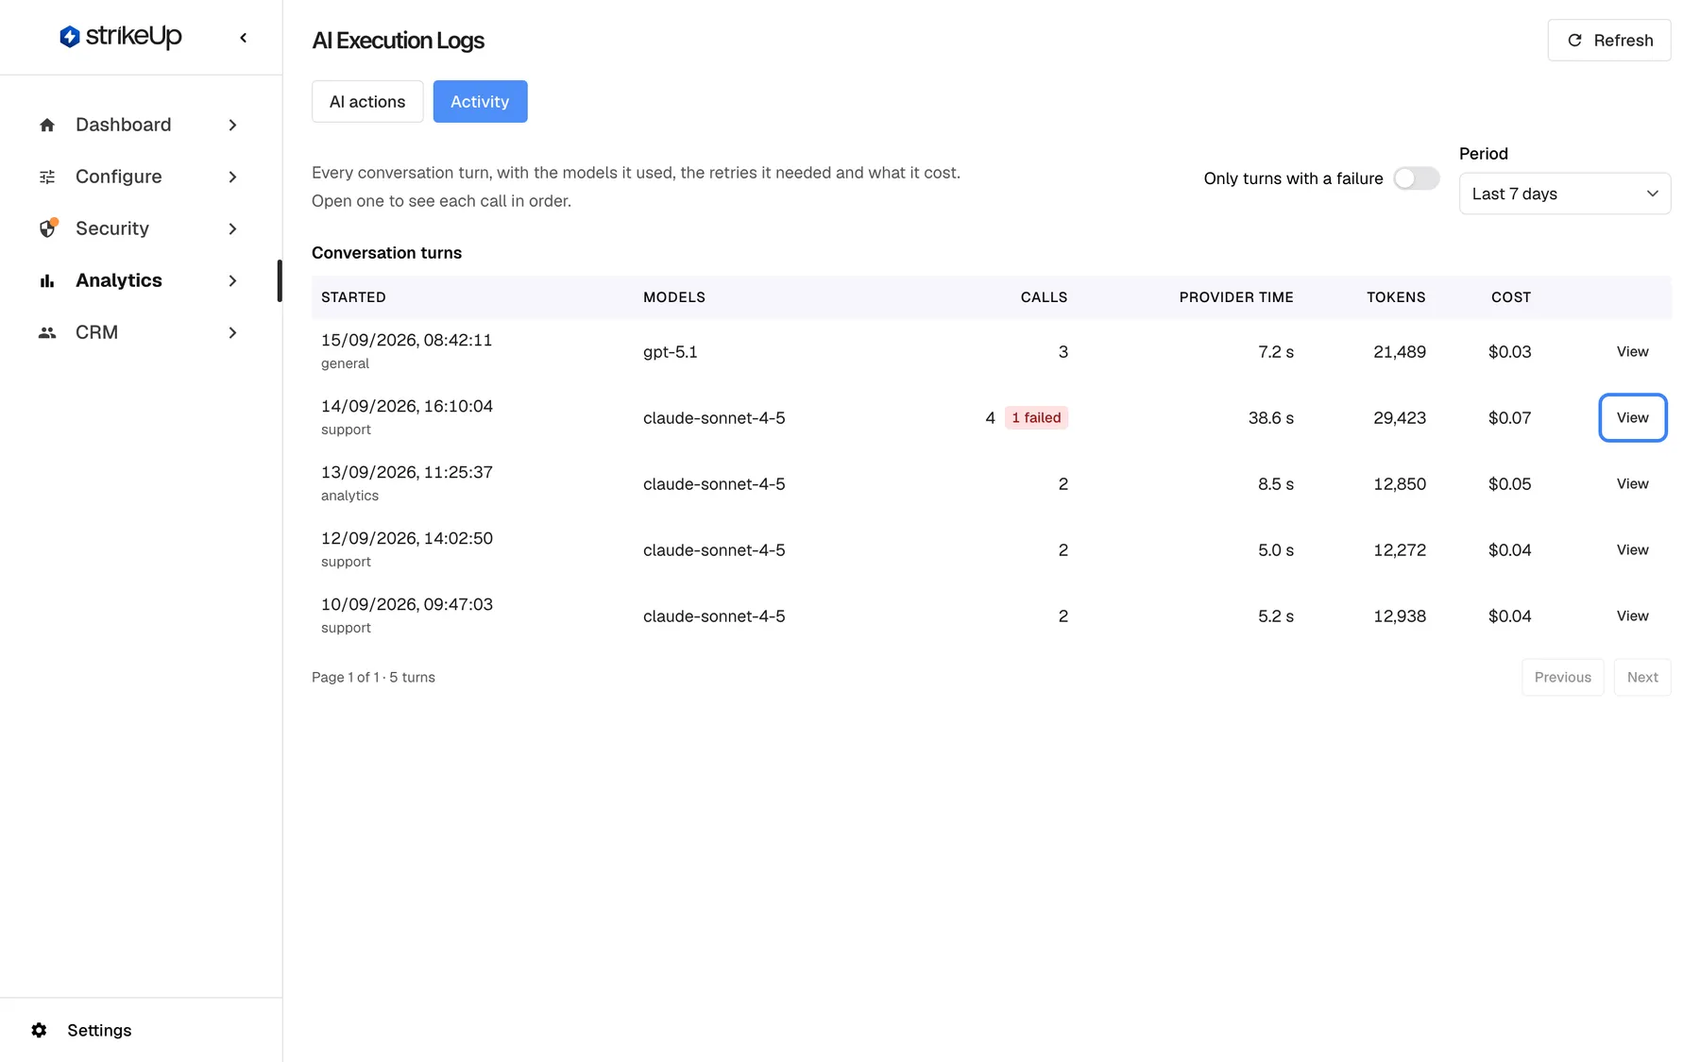The image size is (1700, 1062).
Task: View the 13/09/2026 analytics turn
Action: 1632,483
